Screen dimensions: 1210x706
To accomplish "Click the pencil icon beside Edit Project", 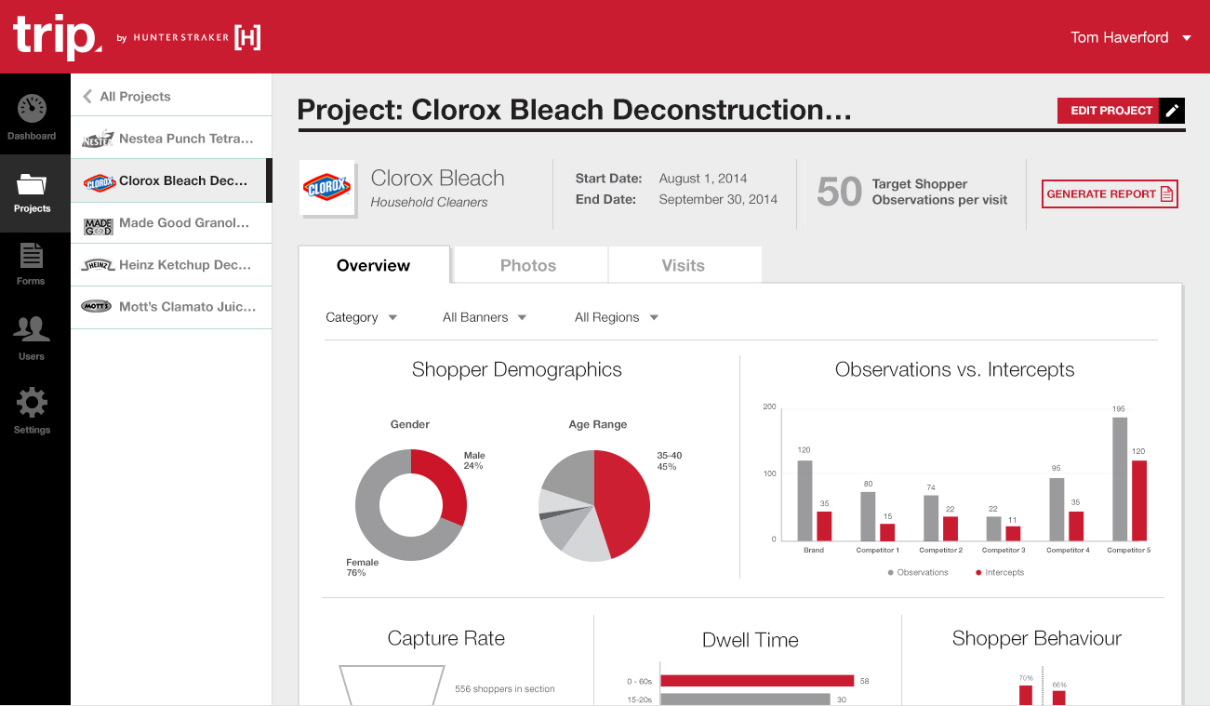I will tap(1173, 111).
